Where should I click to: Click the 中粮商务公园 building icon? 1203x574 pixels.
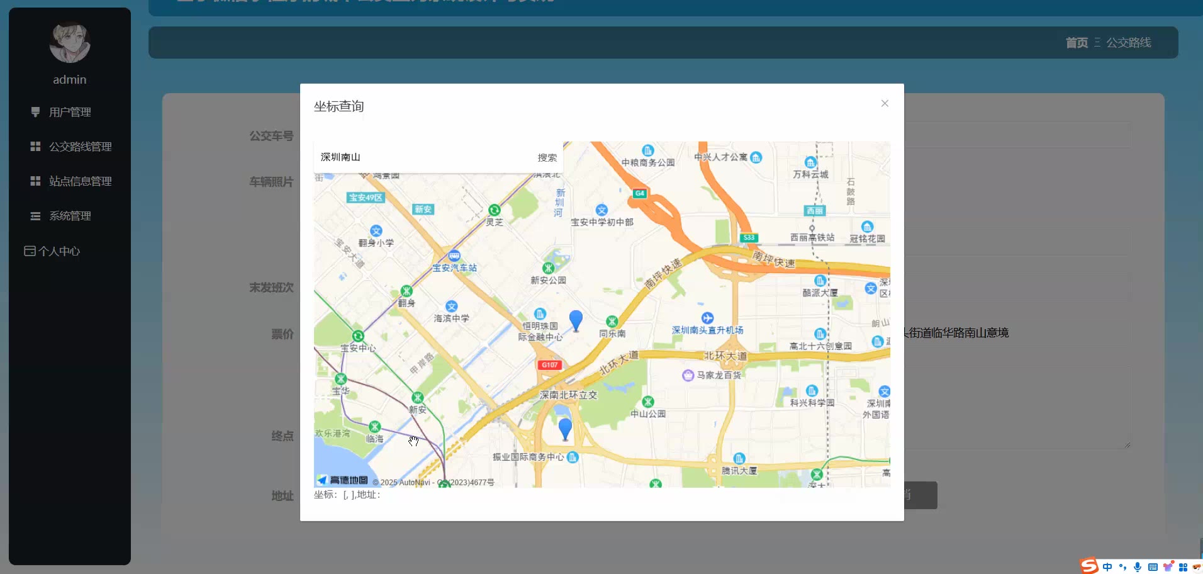(647, 150)
